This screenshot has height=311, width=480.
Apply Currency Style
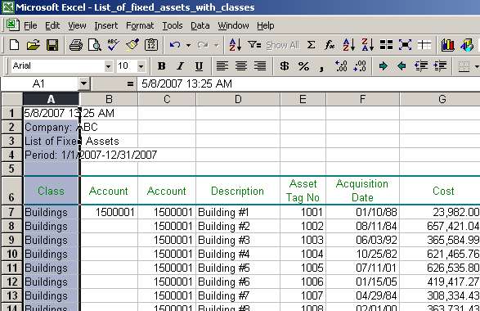point(285,65)
